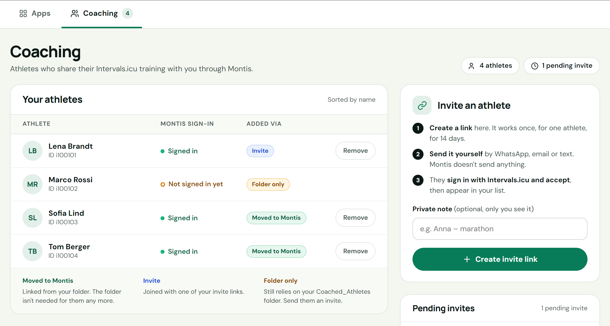610x326 pixels.
Task: Click the Apps grid icon
Action: pyautogui.click(x=23, y=13)
